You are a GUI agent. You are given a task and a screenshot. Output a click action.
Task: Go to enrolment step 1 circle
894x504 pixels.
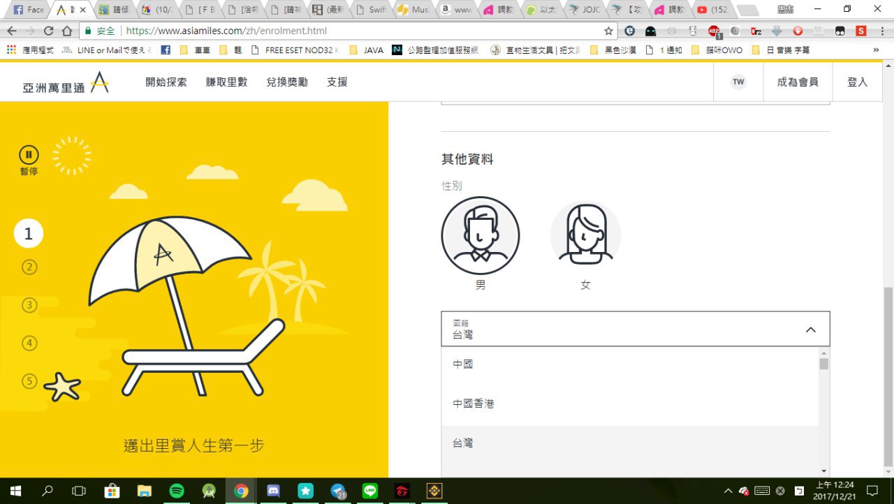pos(29,234)
